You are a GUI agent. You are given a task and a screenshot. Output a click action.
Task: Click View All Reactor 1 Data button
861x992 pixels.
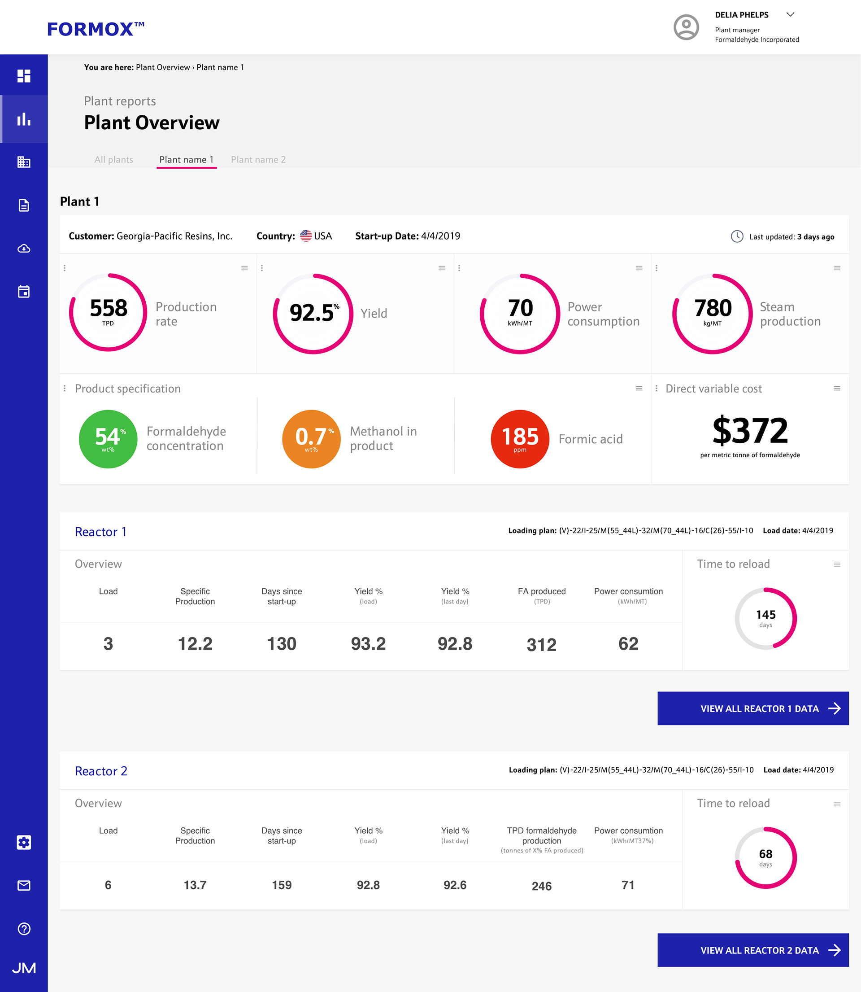pyautogui.click(x=752, y=708)
